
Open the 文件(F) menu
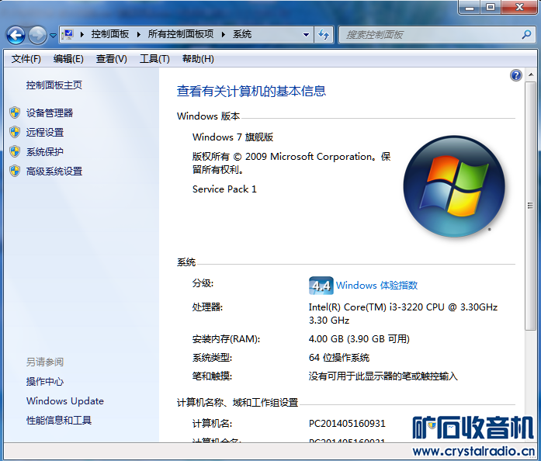click(26, 59)
